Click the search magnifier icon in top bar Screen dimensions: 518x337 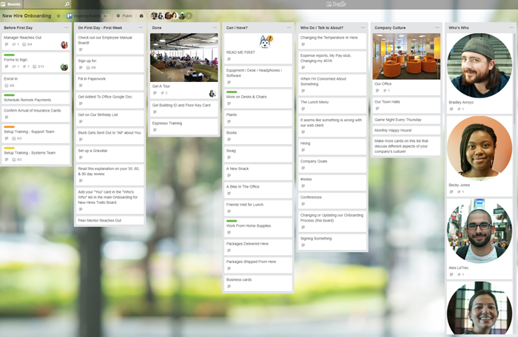coord(67,4)
